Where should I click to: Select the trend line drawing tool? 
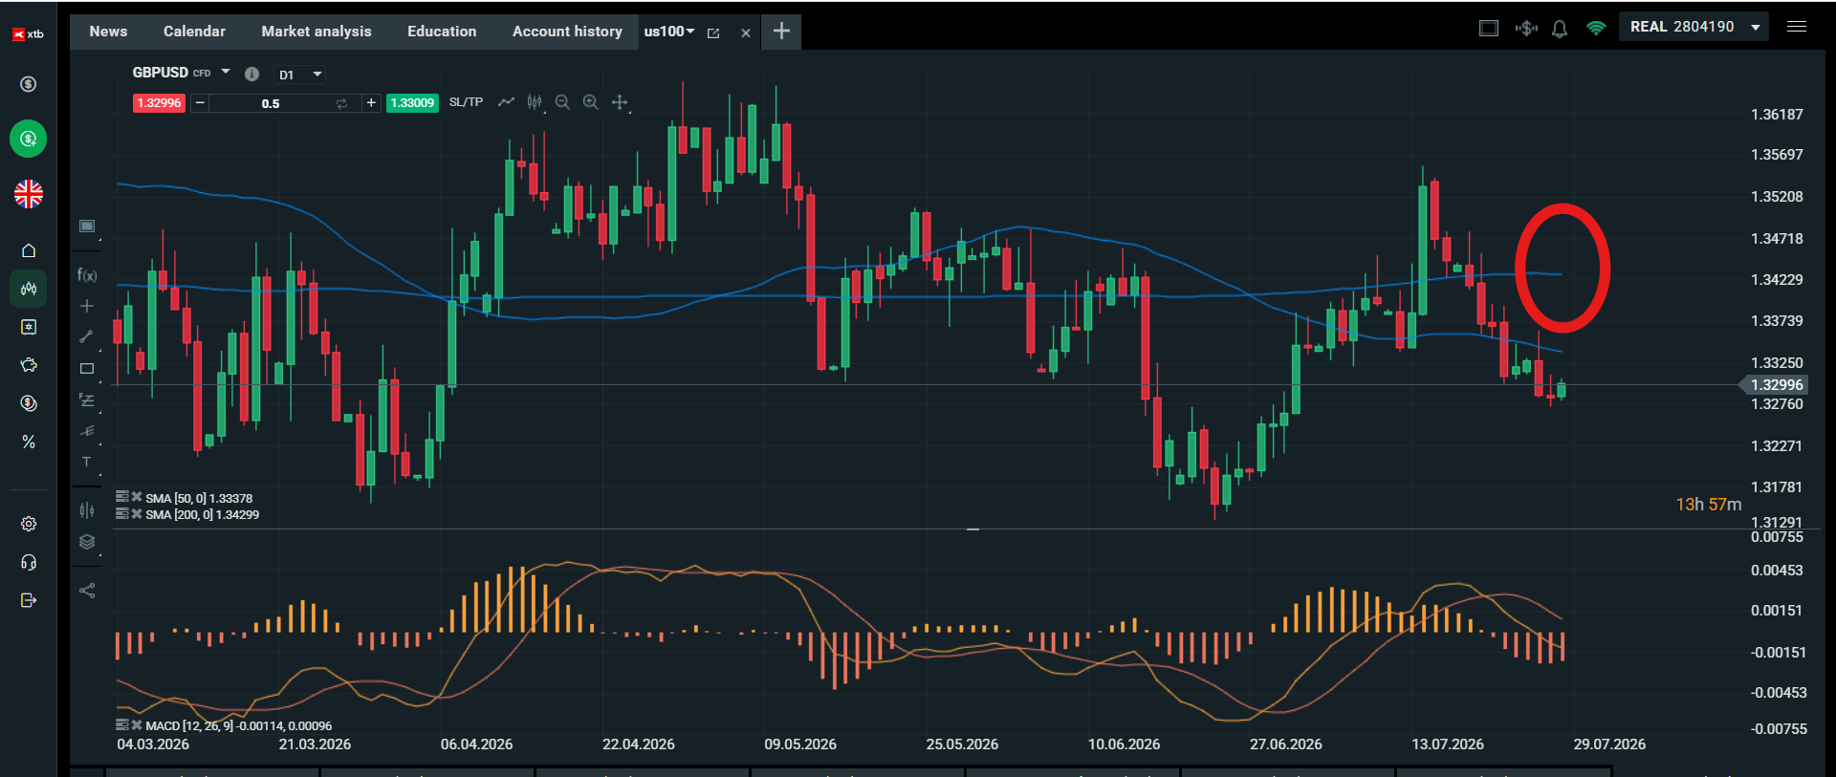[x=87, y=336]
